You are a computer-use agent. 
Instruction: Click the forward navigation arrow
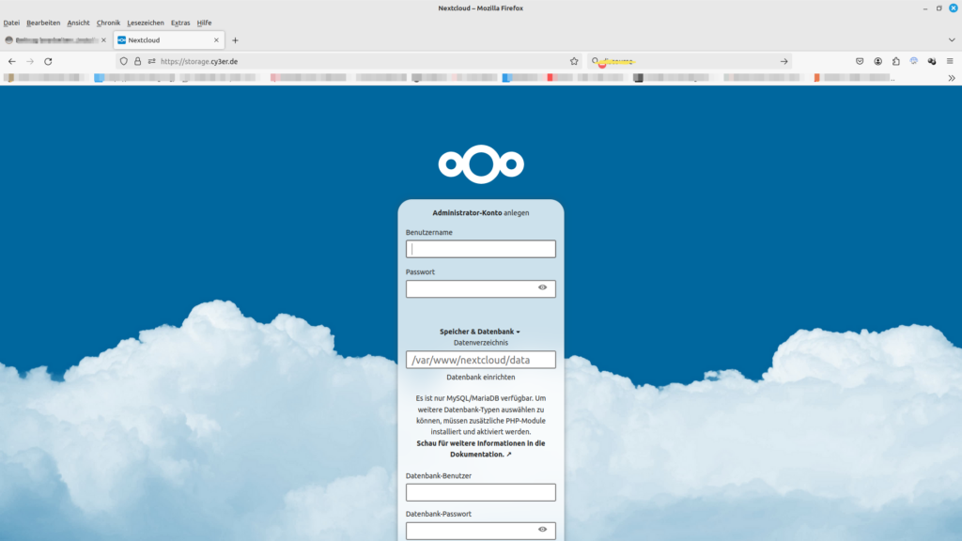coord(30,61)
